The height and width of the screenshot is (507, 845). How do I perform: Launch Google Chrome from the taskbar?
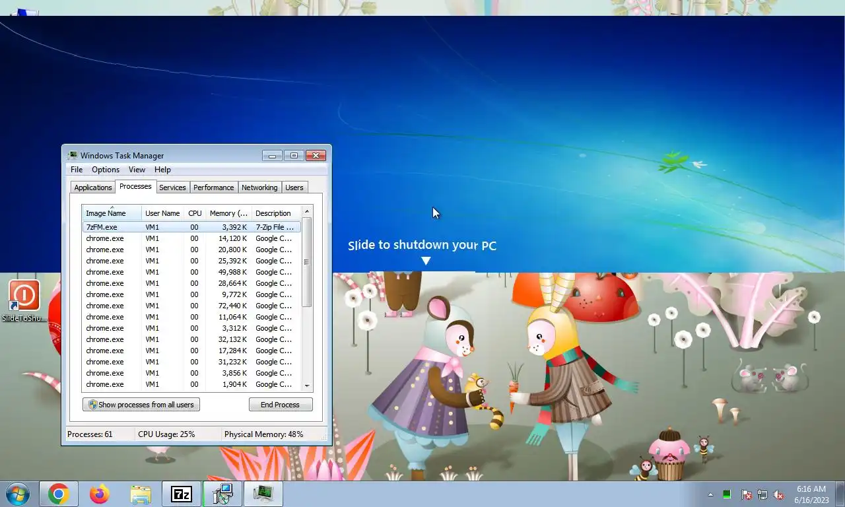point(59,494)
